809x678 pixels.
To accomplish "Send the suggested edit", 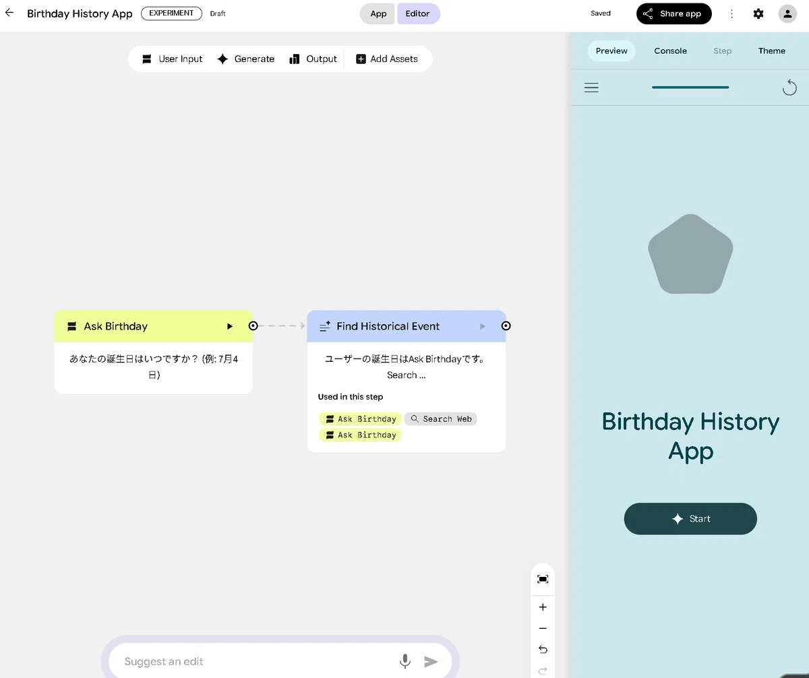I will [x=431, y=662].
